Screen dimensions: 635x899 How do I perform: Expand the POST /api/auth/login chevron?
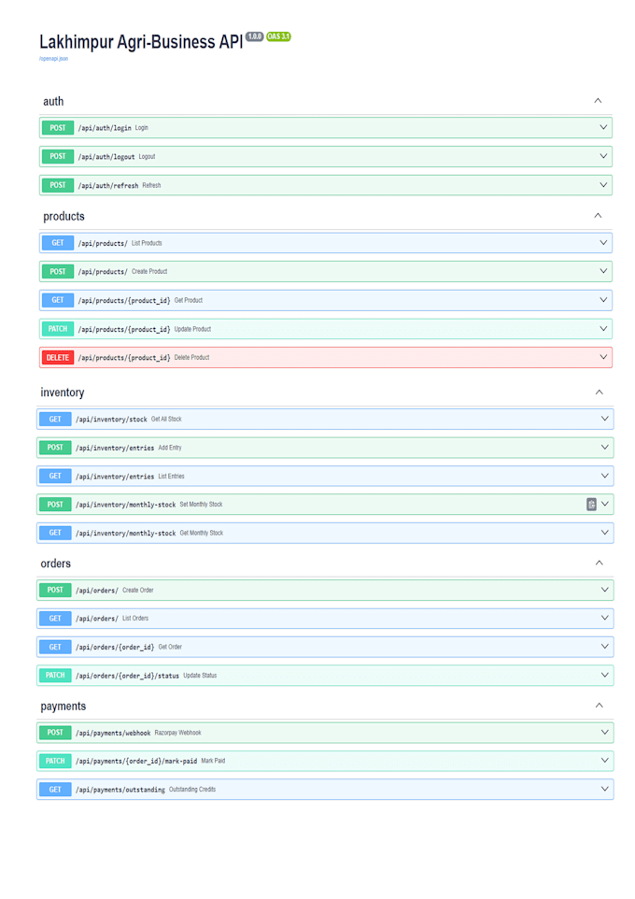[603, 127]
